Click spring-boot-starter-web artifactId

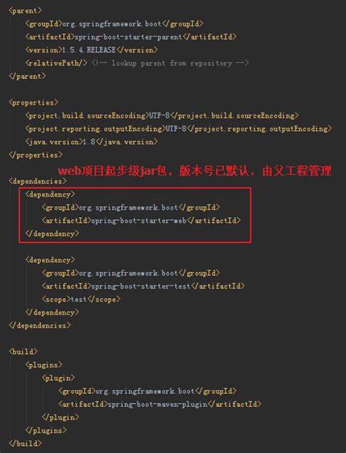pyautogui.click(x=139, y=221)
